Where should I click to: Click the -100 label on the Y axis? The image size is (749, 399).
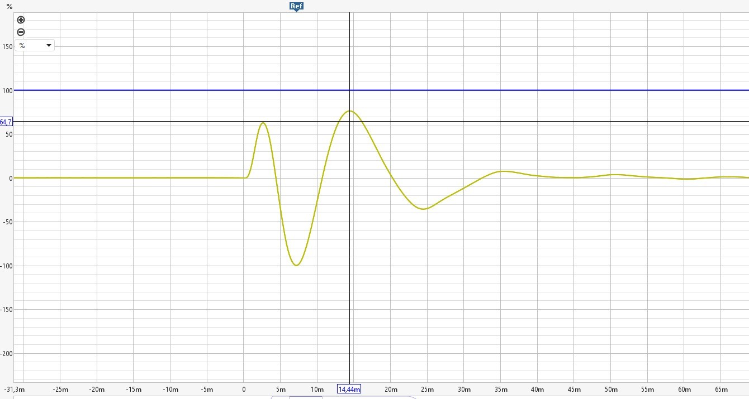click(x=7, y=266)
